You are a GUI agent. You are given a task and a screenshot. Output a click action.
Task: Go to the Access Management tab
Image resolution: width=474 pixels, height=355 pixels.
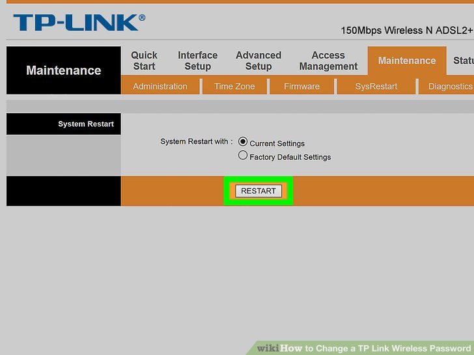point(328,60)
